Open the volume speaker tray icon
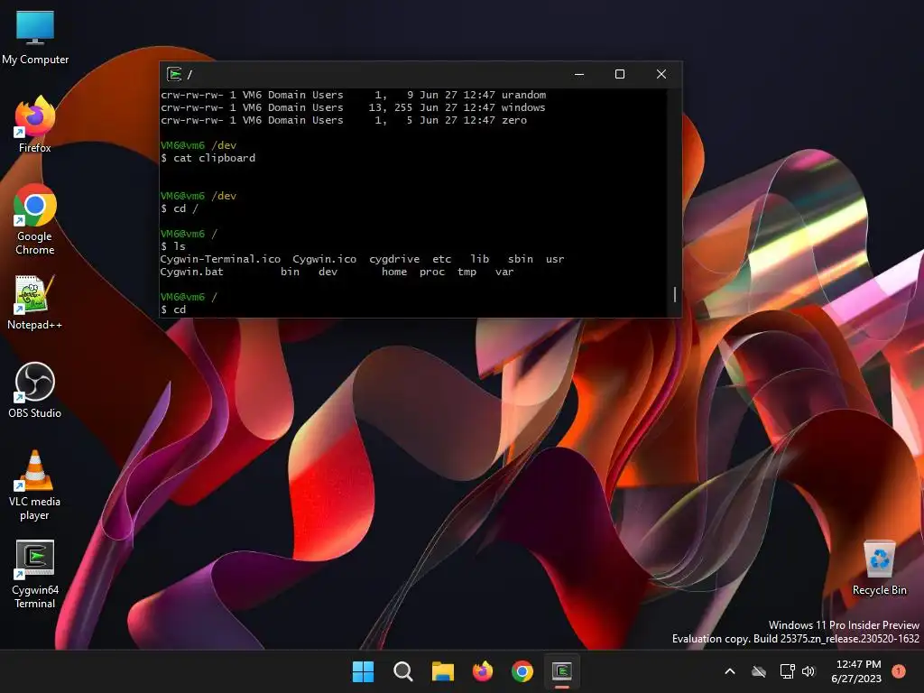924x693 pixels. 808,671
